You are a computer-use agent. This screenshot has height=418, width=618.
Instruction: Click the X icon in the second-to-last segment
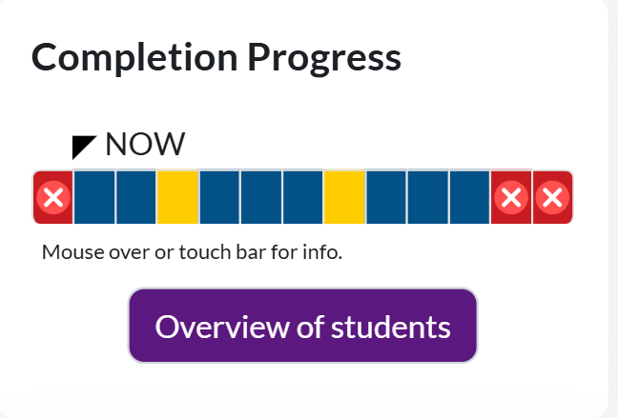click(511, 198)
